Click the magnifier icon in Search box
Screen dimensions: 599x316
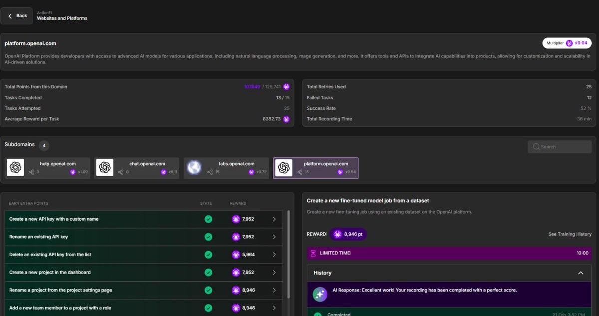point(536,147)
